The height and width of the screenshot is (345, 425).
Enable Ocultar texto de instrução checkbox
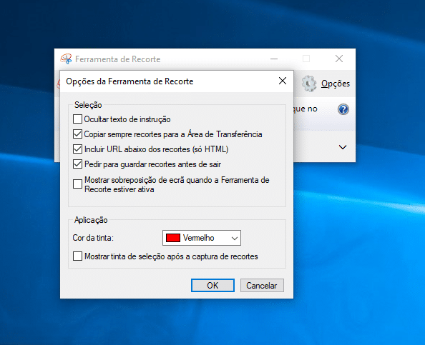[77, 119]
